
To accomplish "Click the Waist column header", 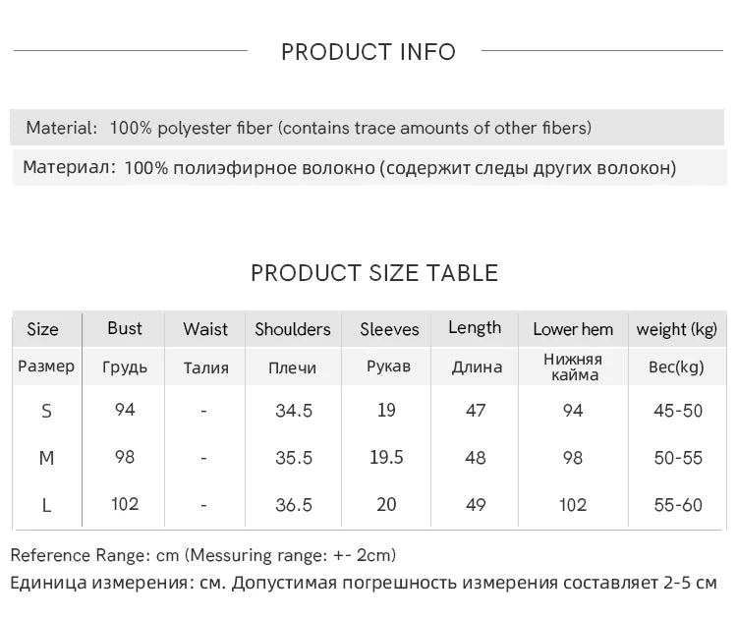I will 205,329.
